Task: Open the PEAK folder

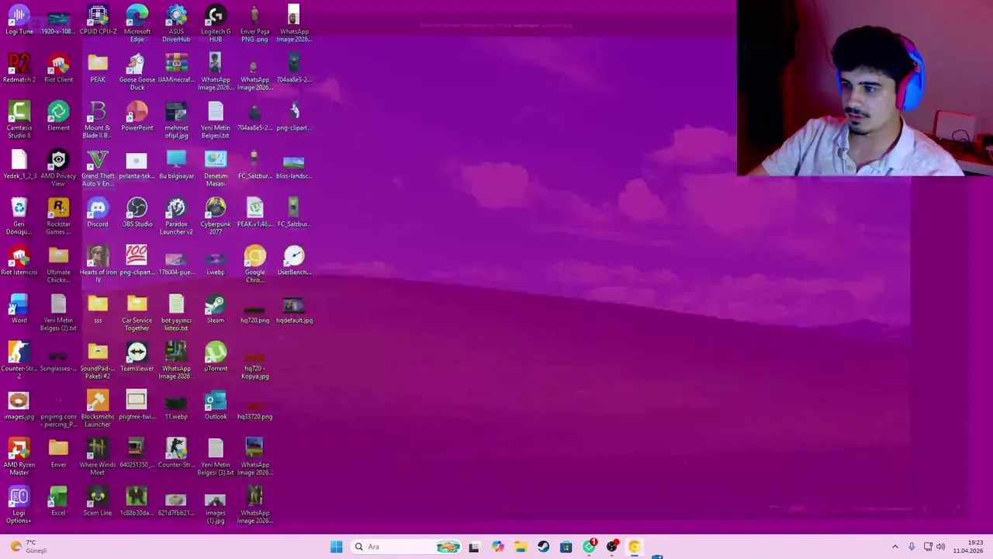Action: (98, 69)
